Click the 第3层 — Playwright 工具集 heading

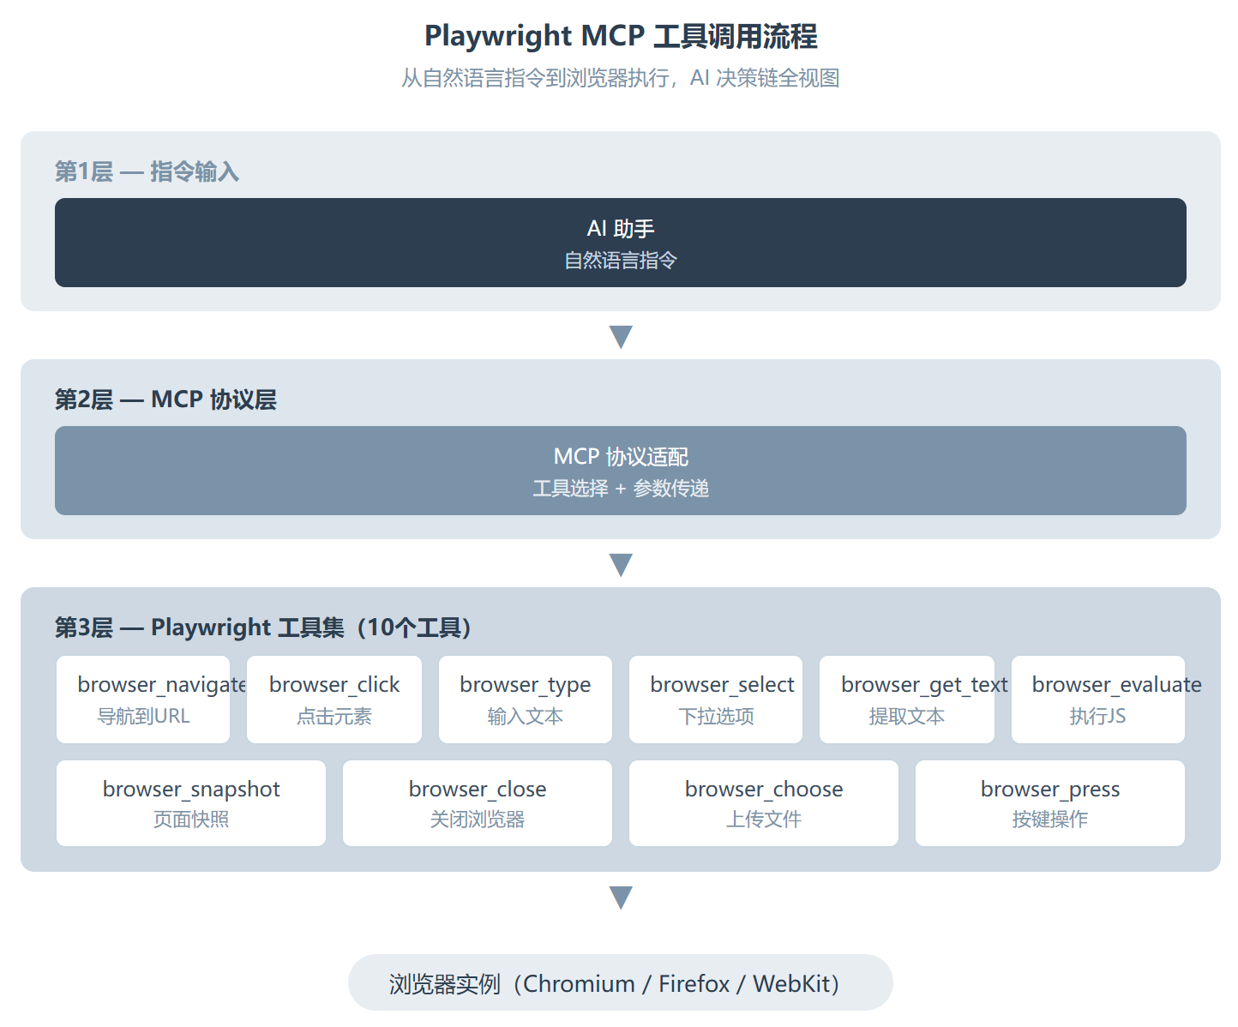263,628
